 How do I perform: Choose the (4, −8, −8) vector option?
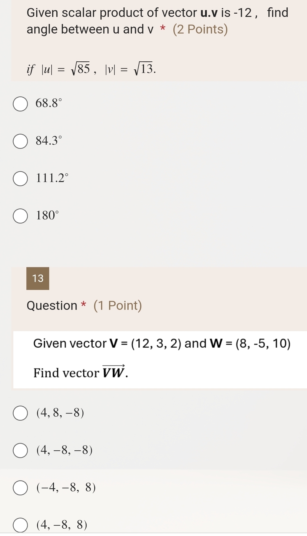20,451
